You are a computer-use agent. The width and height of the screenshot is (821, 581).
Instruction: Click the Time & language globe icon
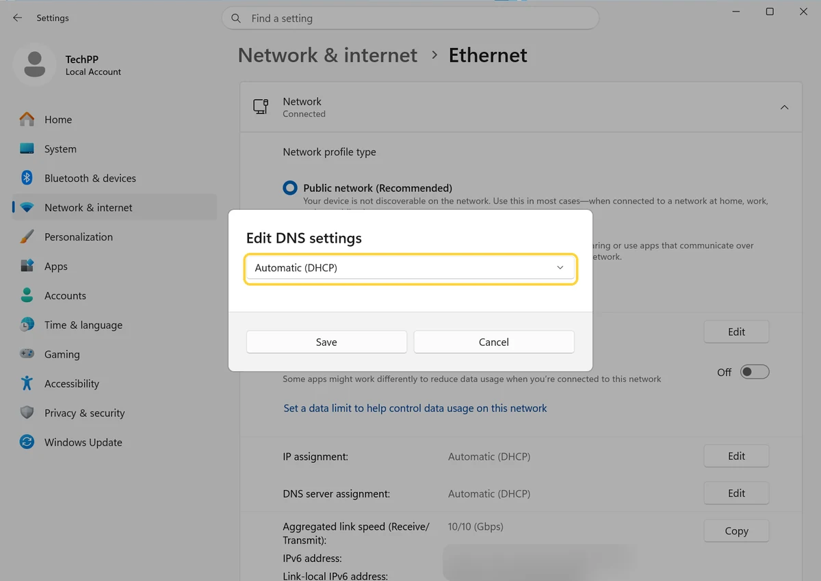pyautogui.click(x=27, y=325)
